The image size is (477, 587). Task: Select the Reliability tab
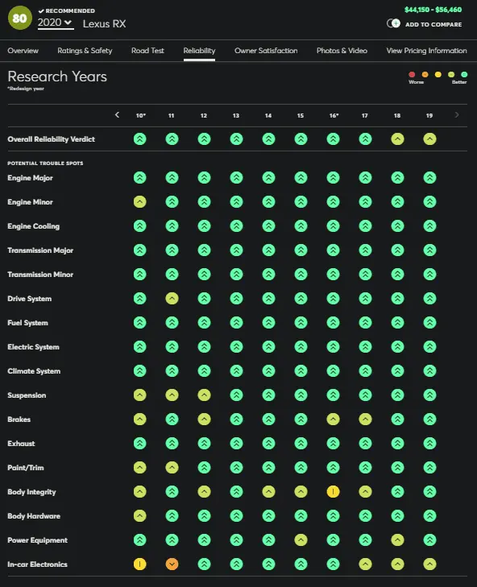click(199, 51)
